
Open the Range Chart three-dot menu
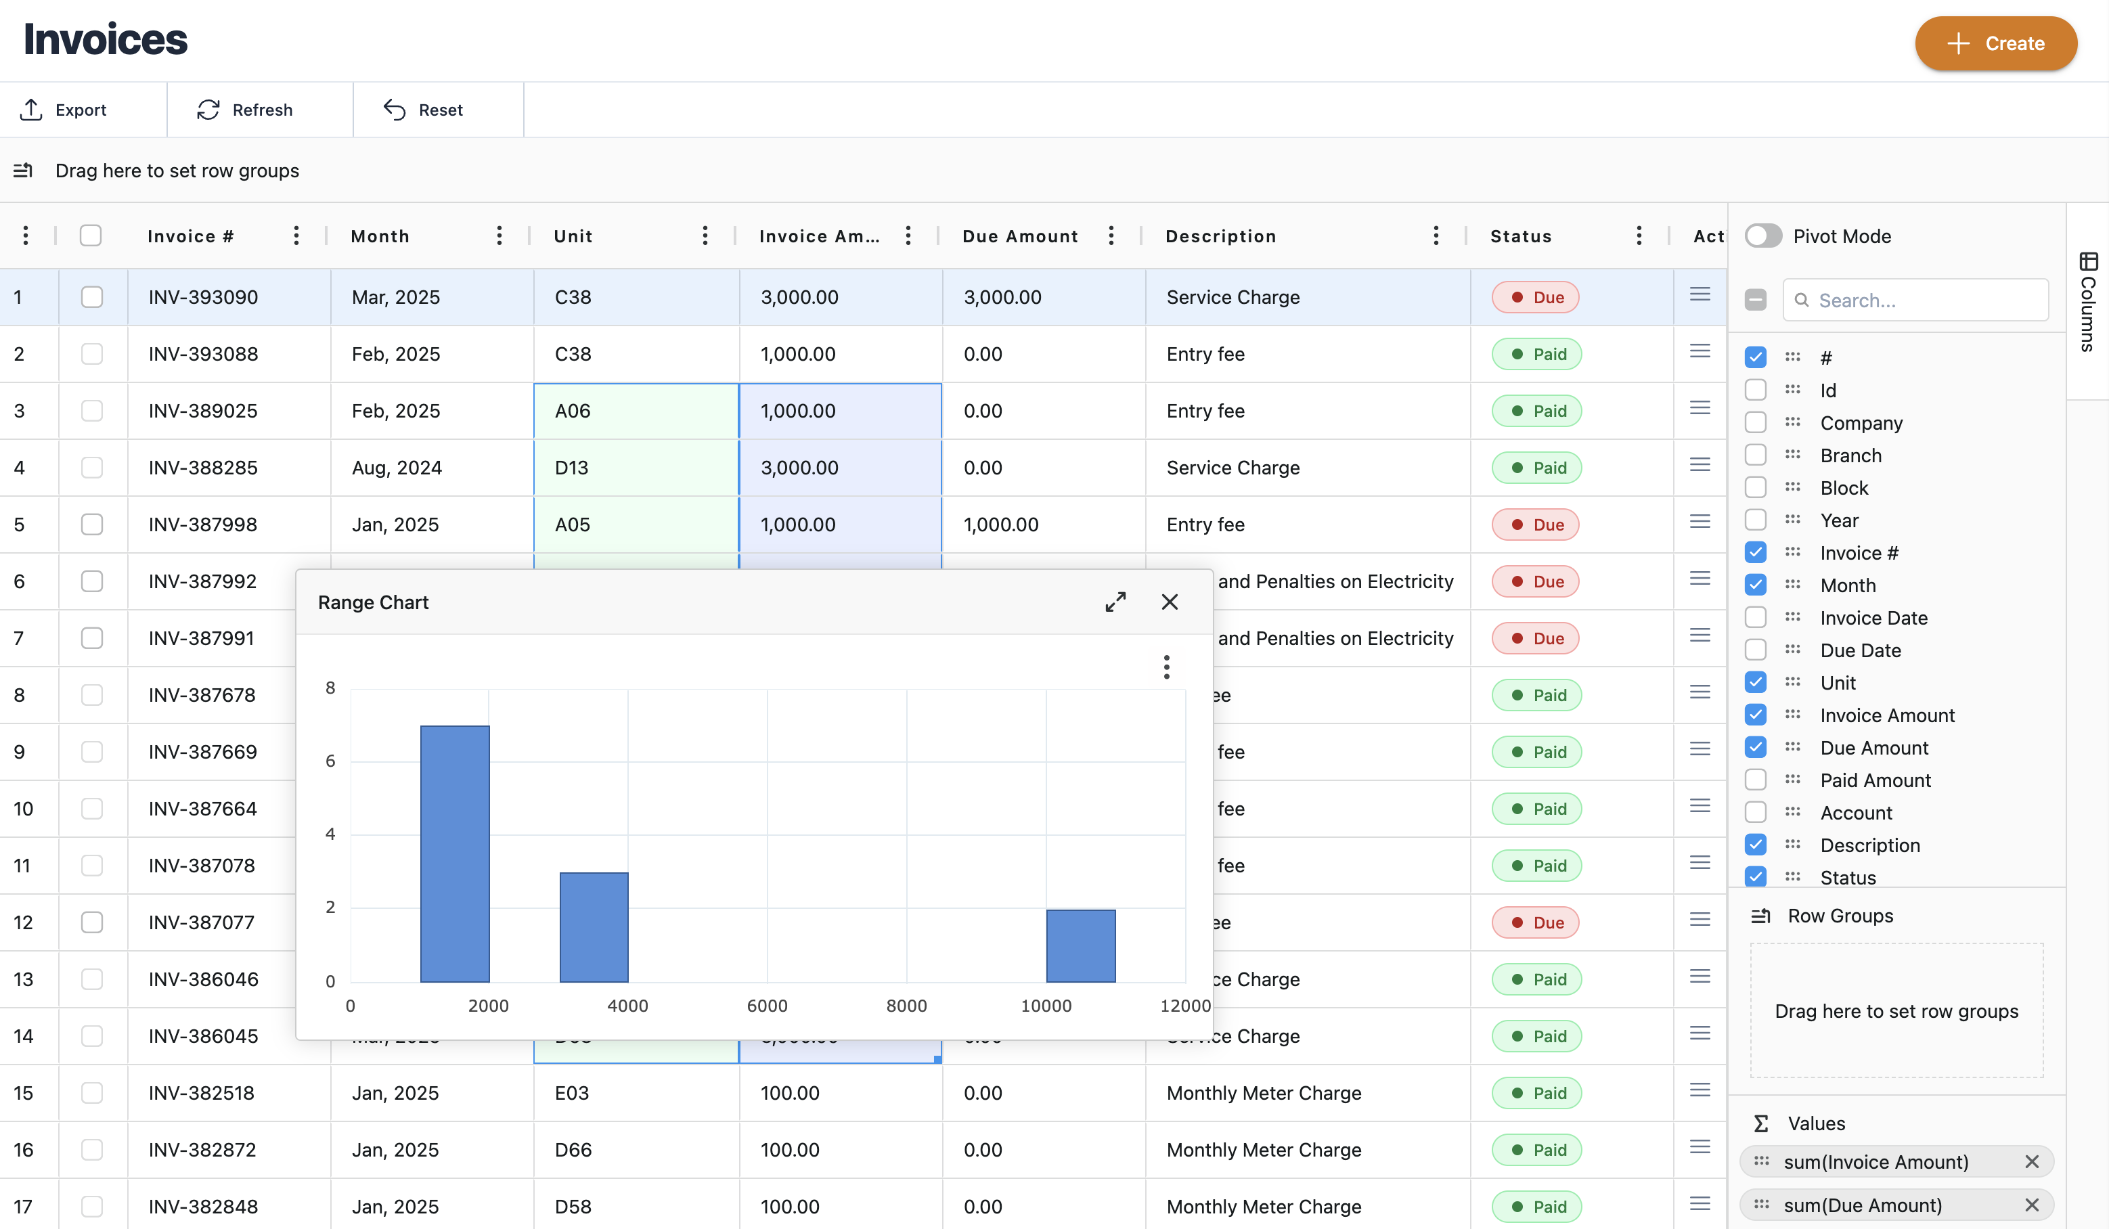[x=1165, y=667]
